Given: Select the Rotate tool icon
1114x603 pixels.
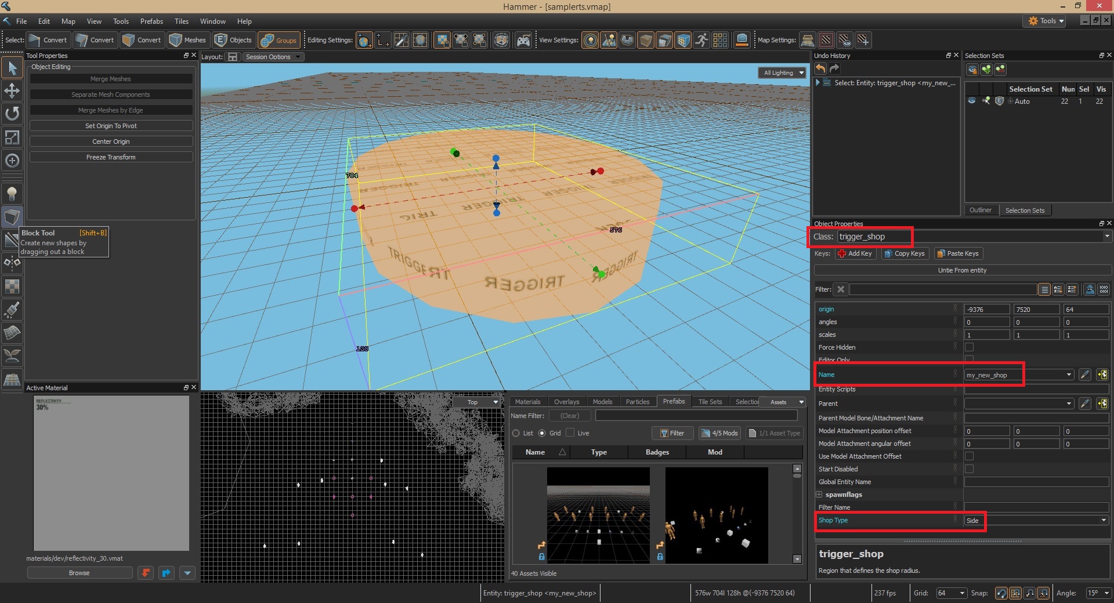Looking at the screenshot, I should (12, 114).
